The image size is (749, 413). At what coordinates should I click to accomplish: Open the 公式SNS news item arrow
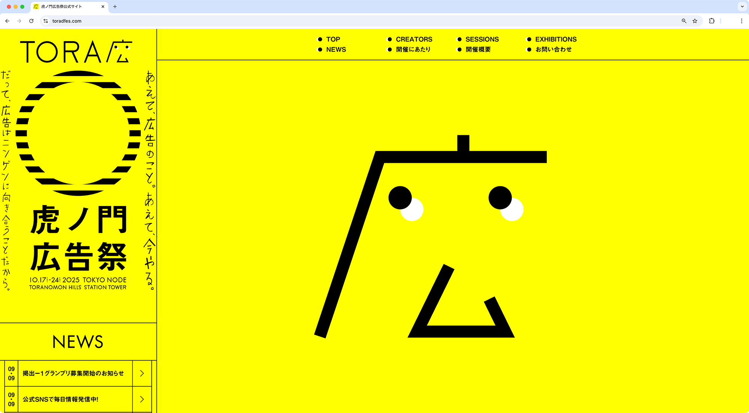click(x=142, y=399)
